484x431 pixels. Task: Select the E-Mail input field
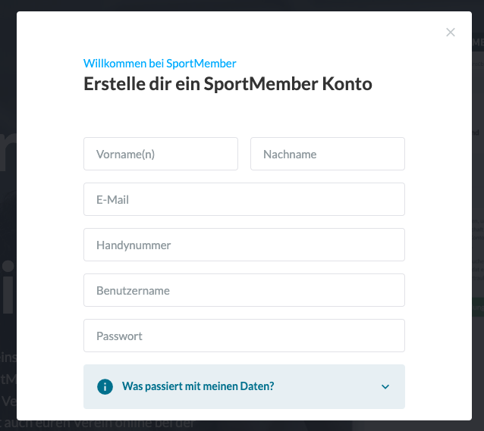point(244,199)
